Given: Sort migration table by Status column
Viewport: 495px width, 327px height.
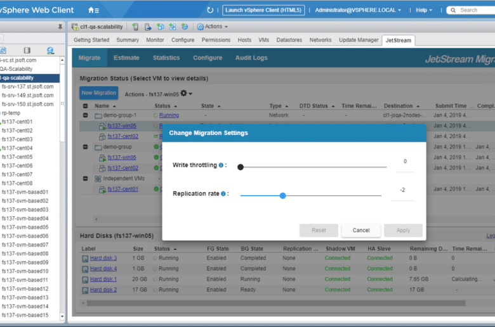Looking at the screenshot, I should coord(166,106).
